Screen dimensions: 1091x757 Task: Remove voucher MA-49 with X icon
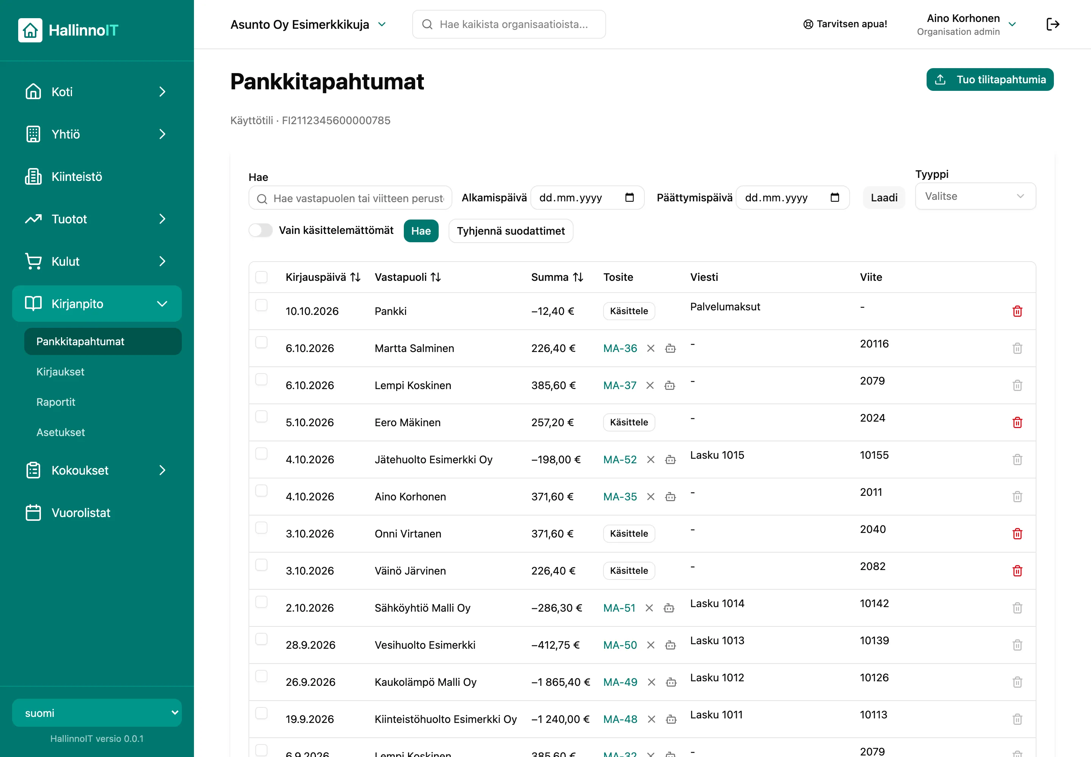point(651,682)
